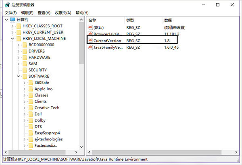Click the HKEY_LOCAL_MACHINE folder icon
Viewport: 242px width, 165px height.
tap(19, 39)
